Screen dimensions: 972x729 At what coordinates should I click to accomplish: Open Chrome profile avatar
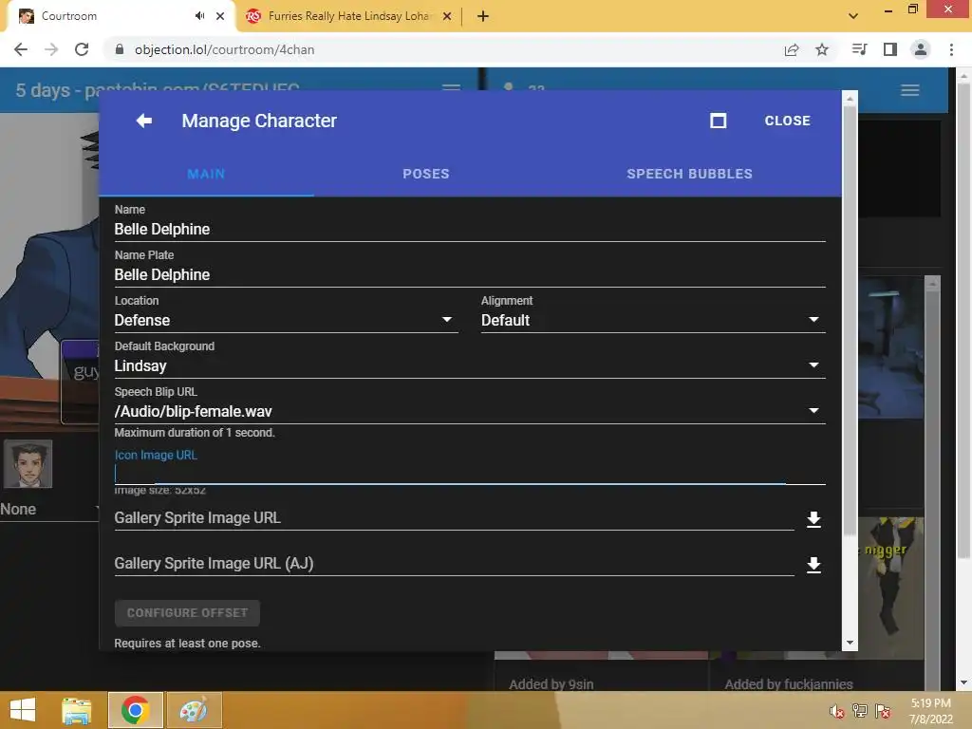coord(921,49)
